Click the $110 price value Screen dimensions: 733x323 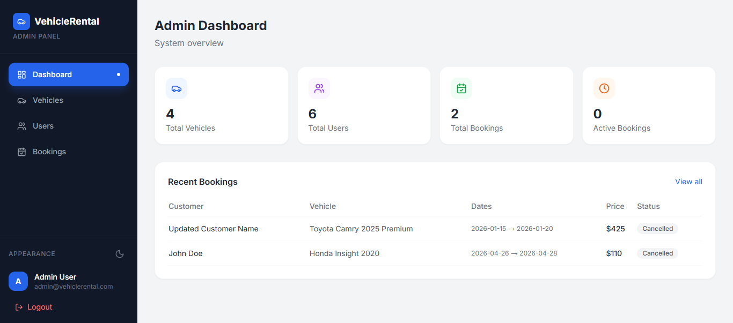(614, 253)
